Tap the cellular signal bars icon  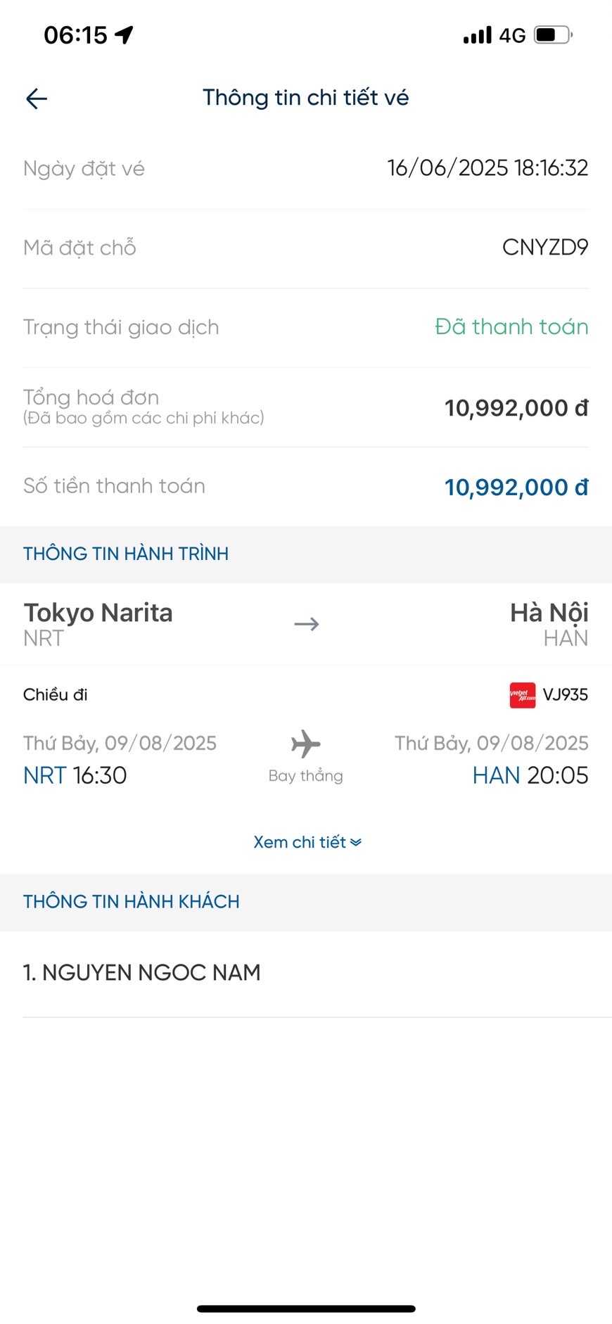click(478, 34)
